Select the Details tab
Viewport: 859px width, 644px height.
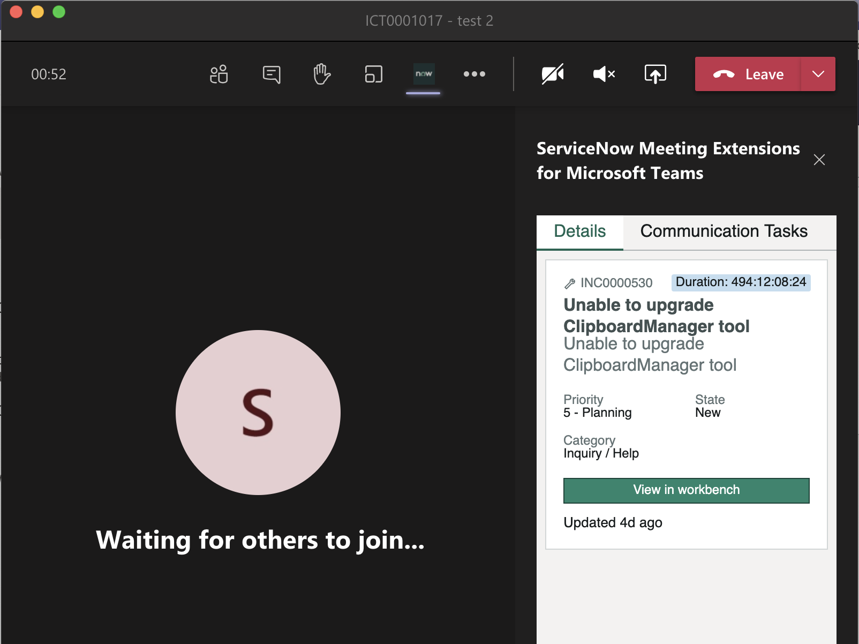point(579,231)
